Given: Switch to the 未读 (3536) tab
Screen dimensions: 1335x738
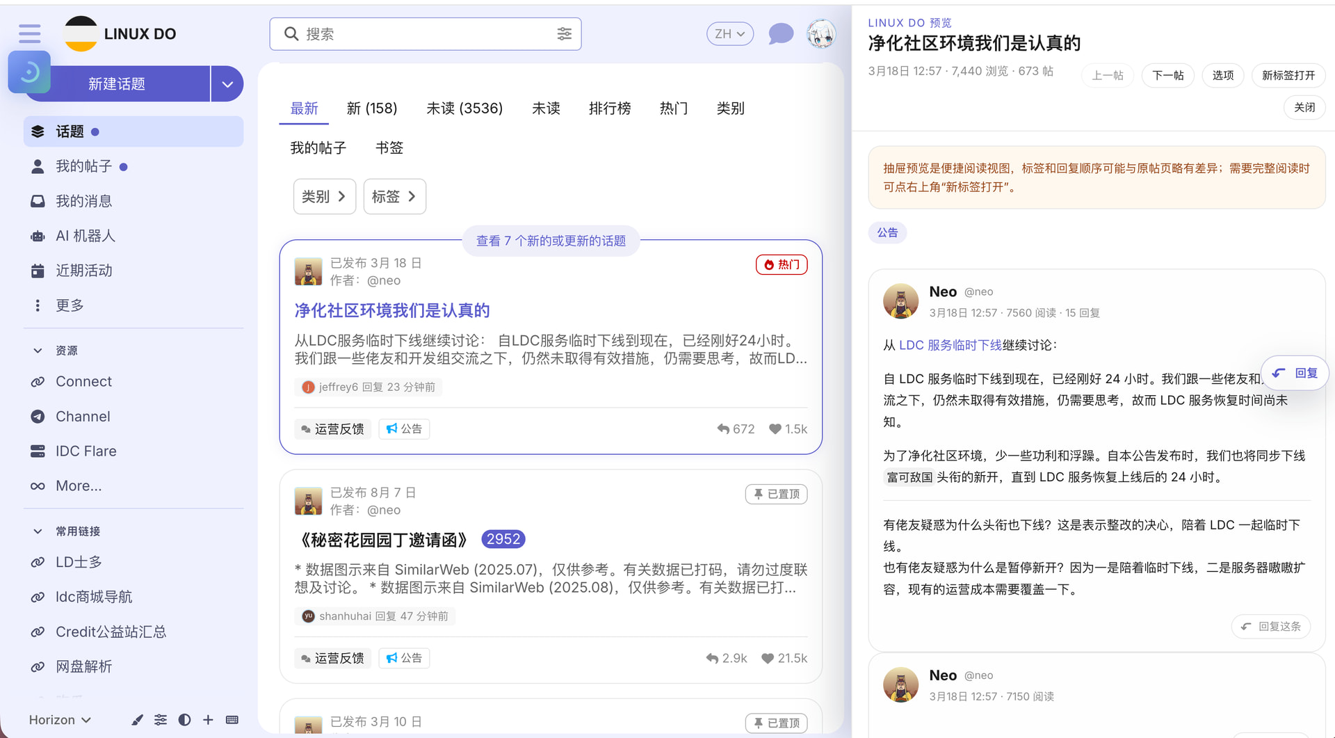Looking at the screenshot, I should coord(464,109).
